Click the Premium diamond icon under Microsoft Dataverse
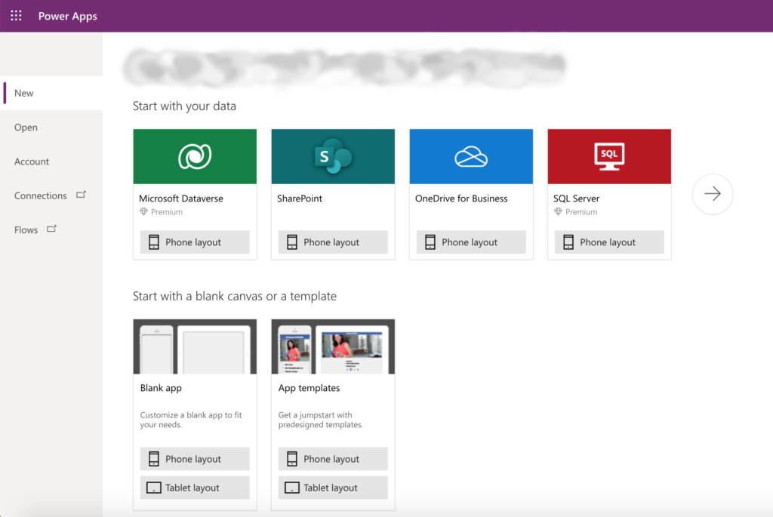Viewport: 773px width, 517px height. 143,212
